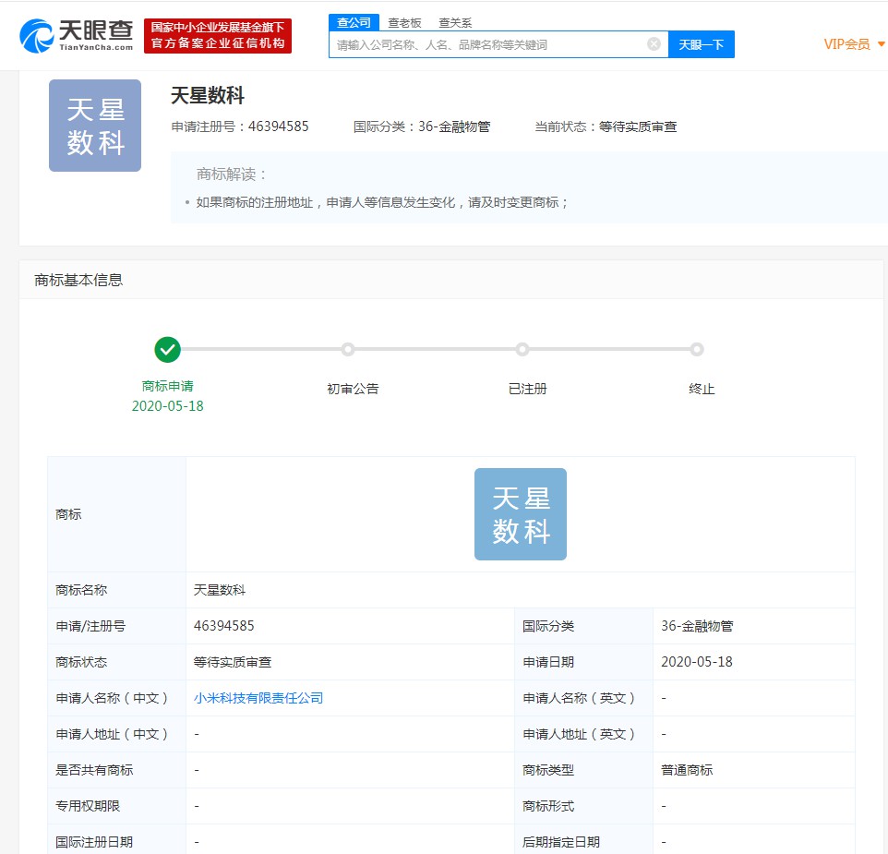Clear the search box with the X icon
Viewport: 888px width, 854px height.
point(654,44)
